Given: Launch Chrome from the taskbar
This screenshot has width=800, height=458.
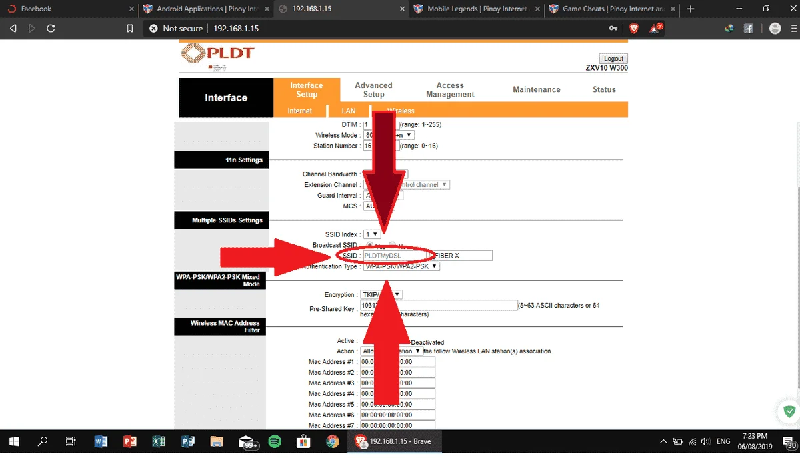Looking at the screenshot, I should click(332, 441).
